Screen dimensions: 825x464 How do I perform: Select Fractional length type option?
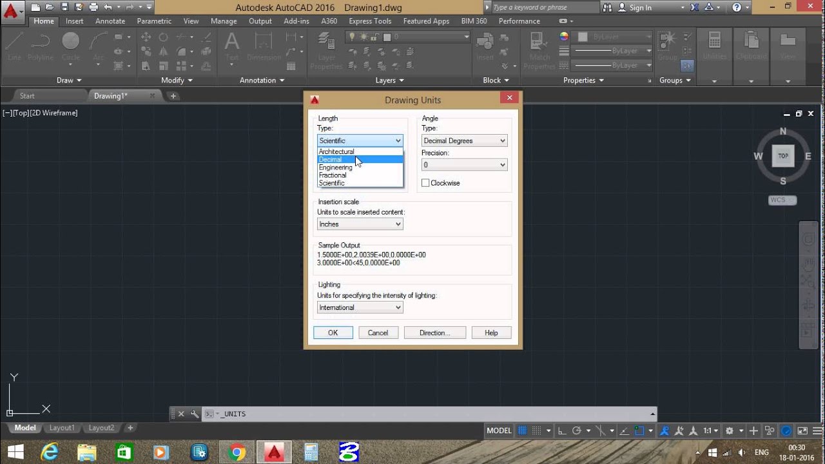click(360, 175)
